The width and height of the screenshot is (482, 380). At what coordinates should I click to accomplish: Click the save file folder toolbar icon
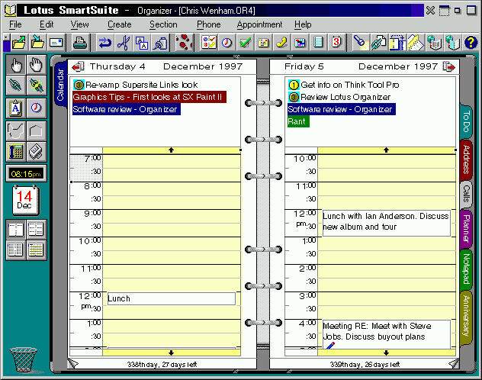(37, 43)
